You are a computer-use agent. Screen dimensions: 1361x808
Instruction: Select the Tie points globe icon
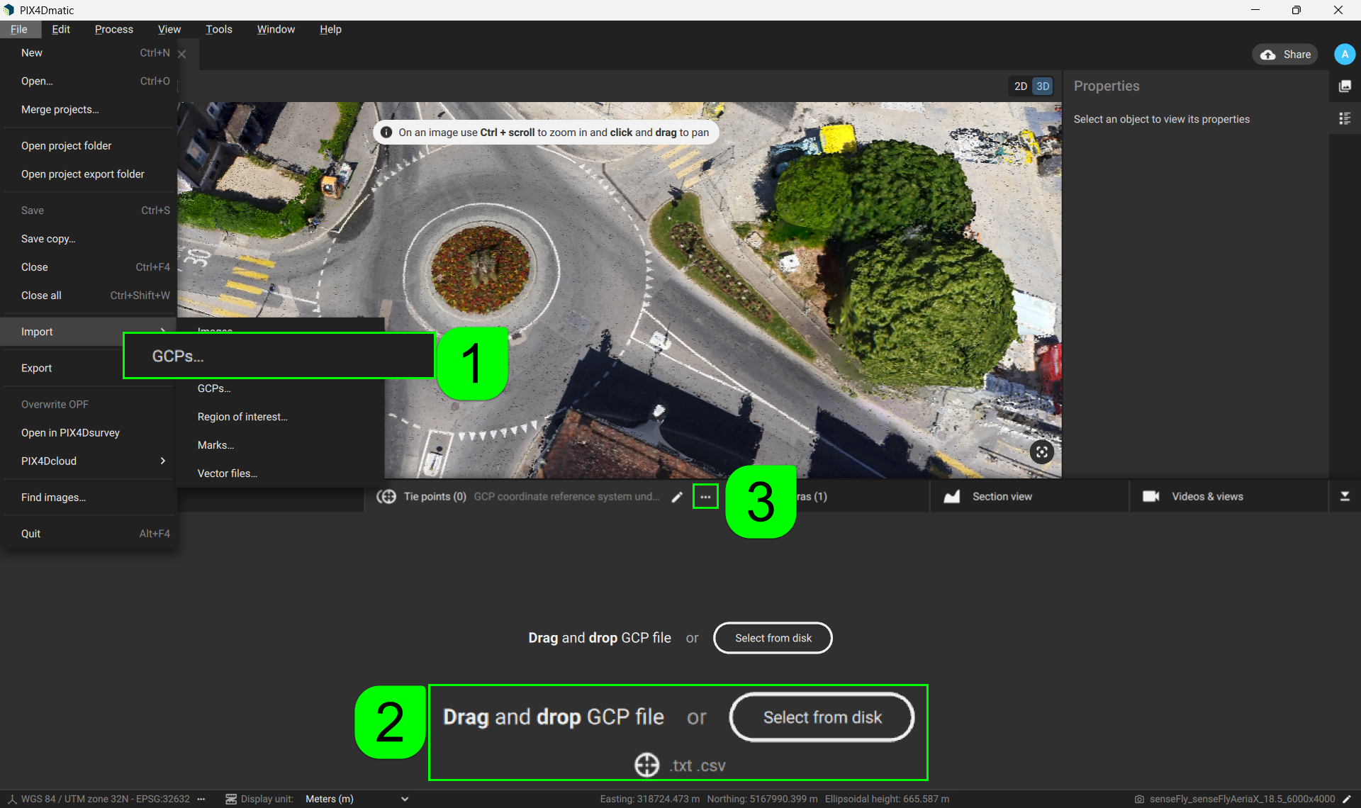387,496
